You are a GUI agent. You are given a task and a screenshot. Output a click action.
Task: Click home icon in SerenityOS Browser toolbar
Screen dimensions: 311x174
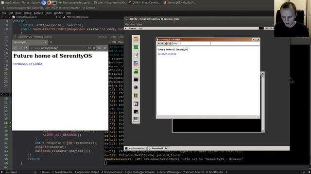pos(166,43)
